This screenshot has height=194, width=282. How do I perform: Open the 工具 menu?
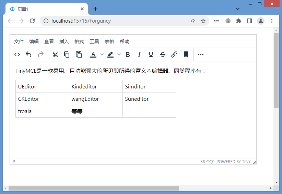click(x=94, y=41)
